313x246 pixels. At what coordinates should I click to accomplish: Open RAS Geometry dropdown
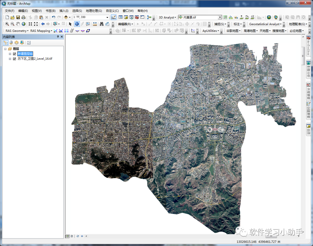[17, 31]
